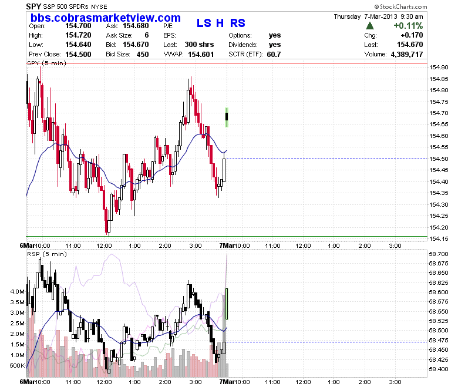This screenshot has height=387, width=458.
Task: Click the 58.475 RSP axis label
Action: pyautogui.click(x=439, y=340)
